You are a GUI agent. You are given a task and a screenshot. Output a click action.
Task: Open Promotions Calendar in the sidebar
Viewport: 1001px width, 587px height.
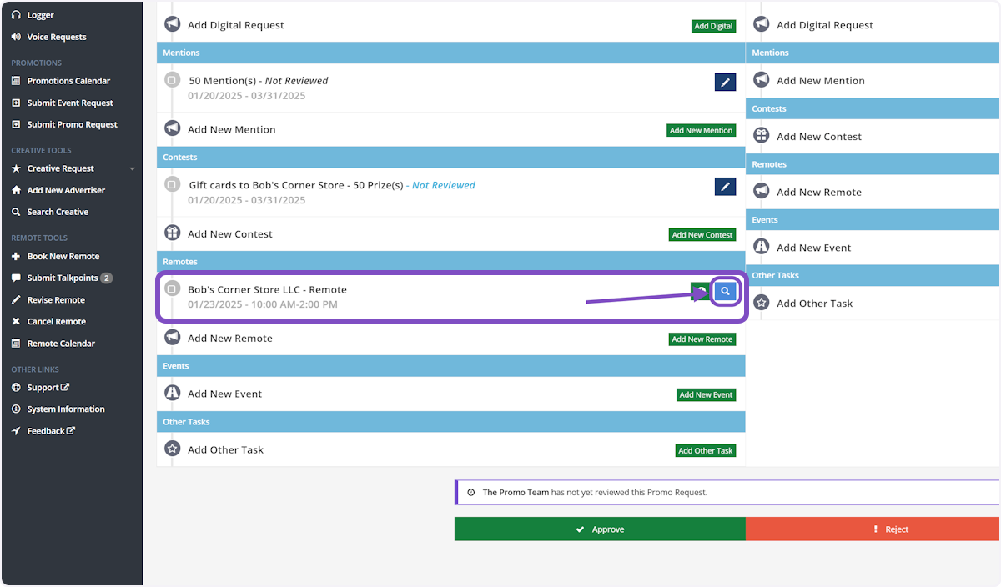point(68,81)
